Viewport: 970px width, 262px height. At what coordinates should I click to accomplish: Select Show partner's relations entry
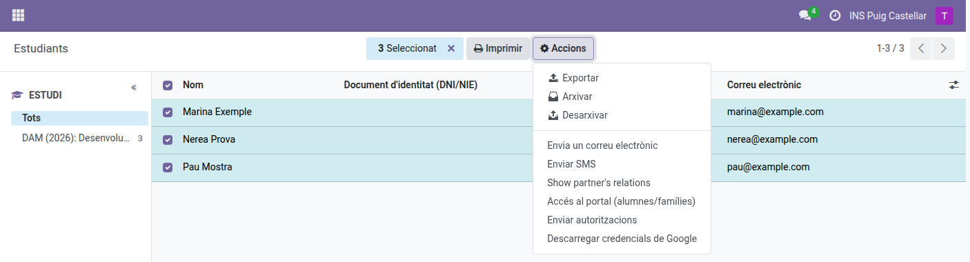click(622, 183)
